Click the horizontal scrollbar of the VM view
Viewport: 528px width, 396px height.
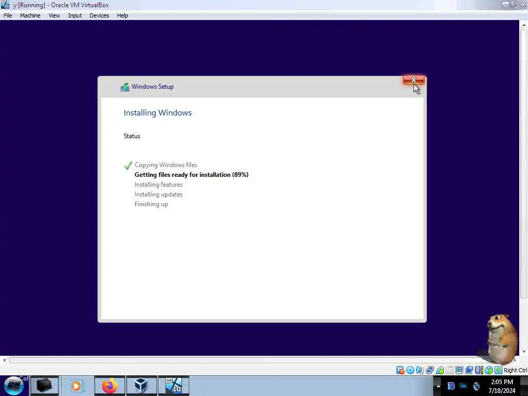point(259,360)
